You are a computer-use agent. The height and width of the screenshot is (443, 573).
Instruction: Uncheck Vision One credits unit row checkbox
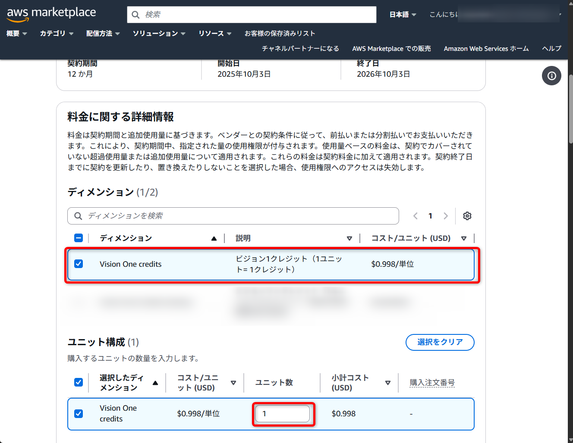point(79,414)
